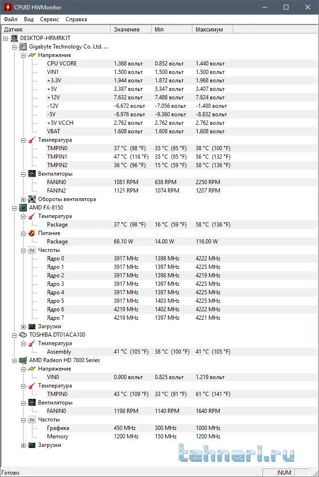Collapse the Gigabyte Technology tree node
Viewport: 319px width, 477px height.
(14, 47)
